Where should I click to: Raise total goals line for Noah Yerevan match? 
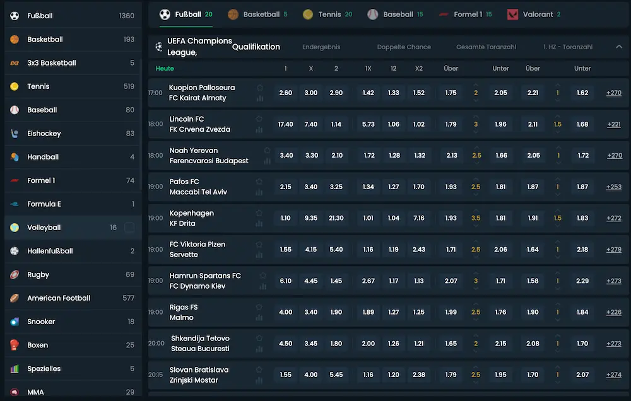point(476,148)
